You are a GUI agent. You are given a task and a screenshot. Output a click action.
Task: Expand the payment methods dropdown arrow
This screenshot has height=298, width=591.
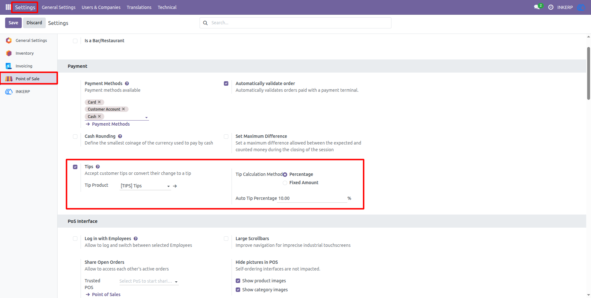pos(146,117)
